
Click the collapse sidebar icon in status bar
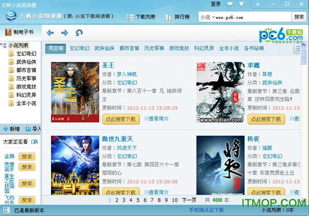[7, 210]
